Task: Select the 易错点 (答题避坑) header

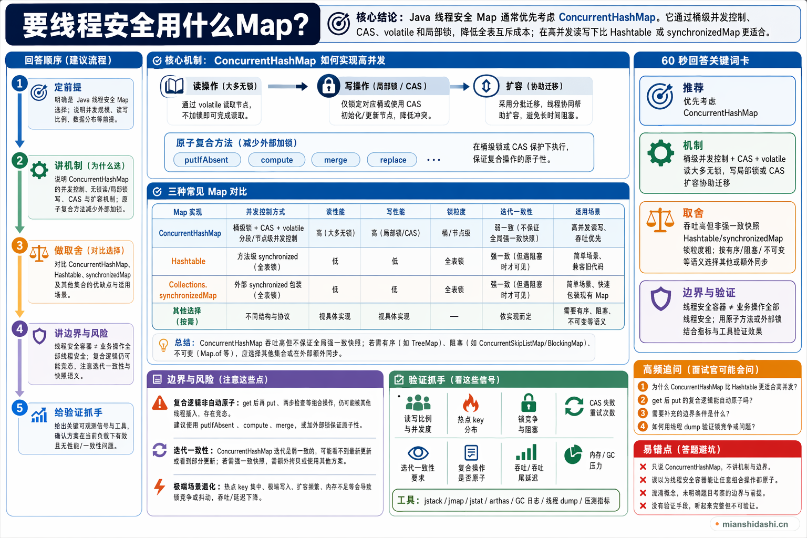Action: pos(718,449)
